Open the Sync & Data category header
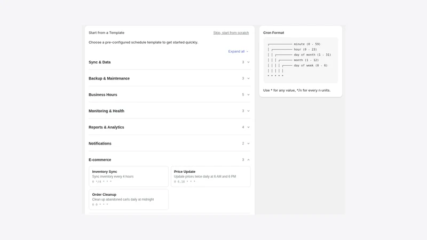427x240 pixels. click(x=169, y=62)
